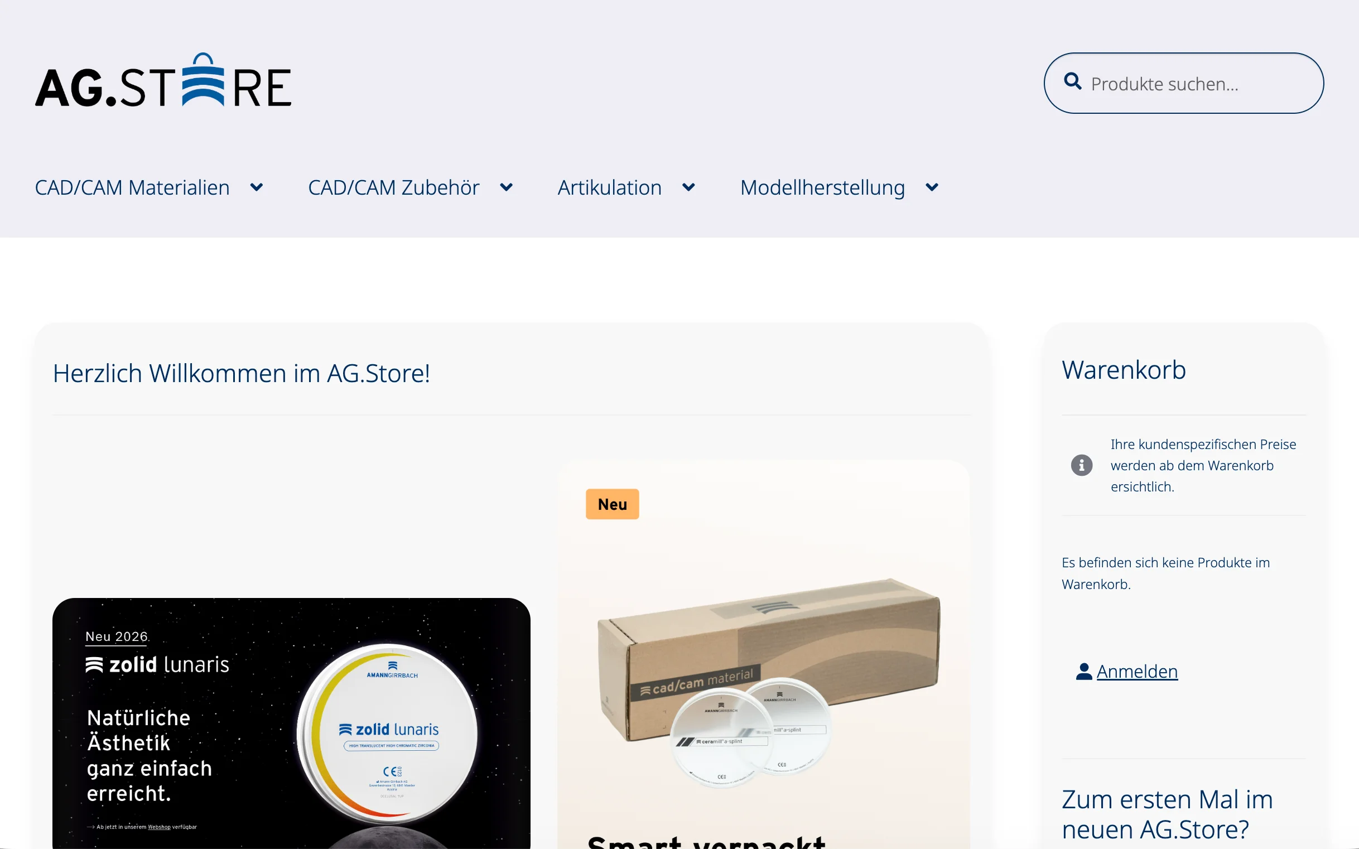The image size is (1359, 849).
Task: Click the Zum ersten Mal im neuen AG.Store? heading
Action: coord(1168,814)
